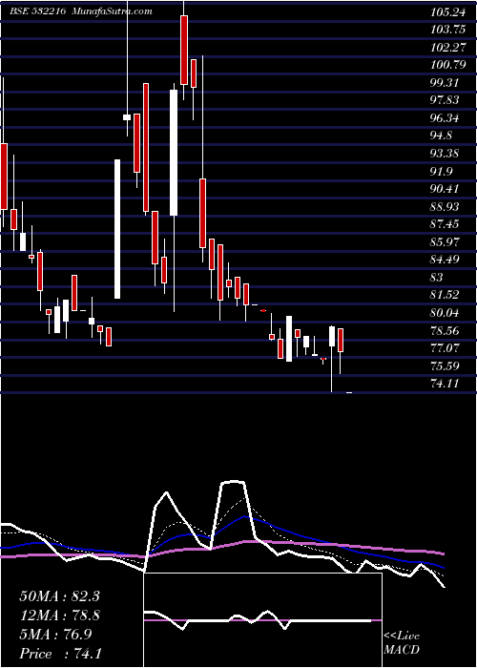Click the 5MA : 76.9 readout

55,635
